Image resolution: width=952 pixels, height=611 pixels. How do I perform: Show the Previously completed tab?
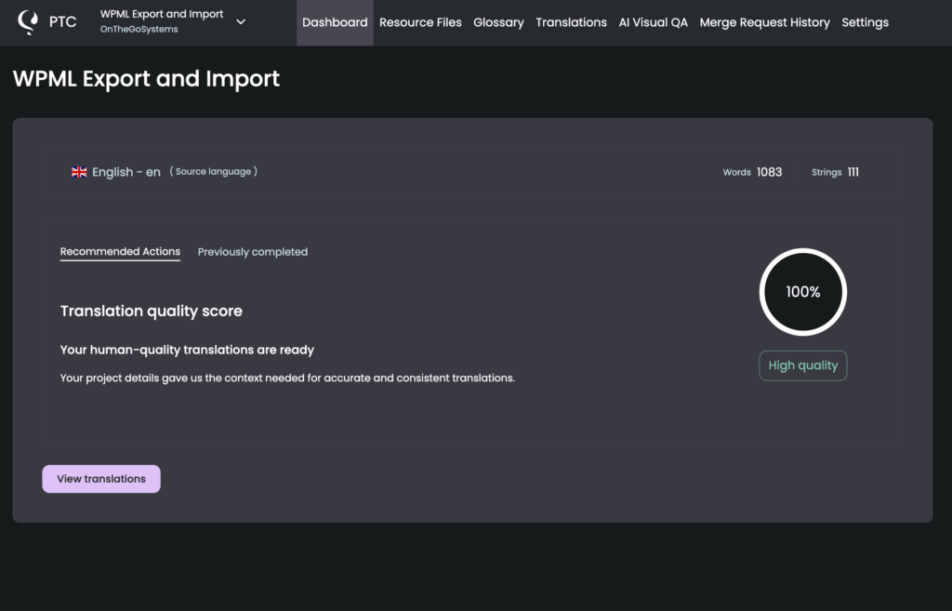(x=253, y=252)
